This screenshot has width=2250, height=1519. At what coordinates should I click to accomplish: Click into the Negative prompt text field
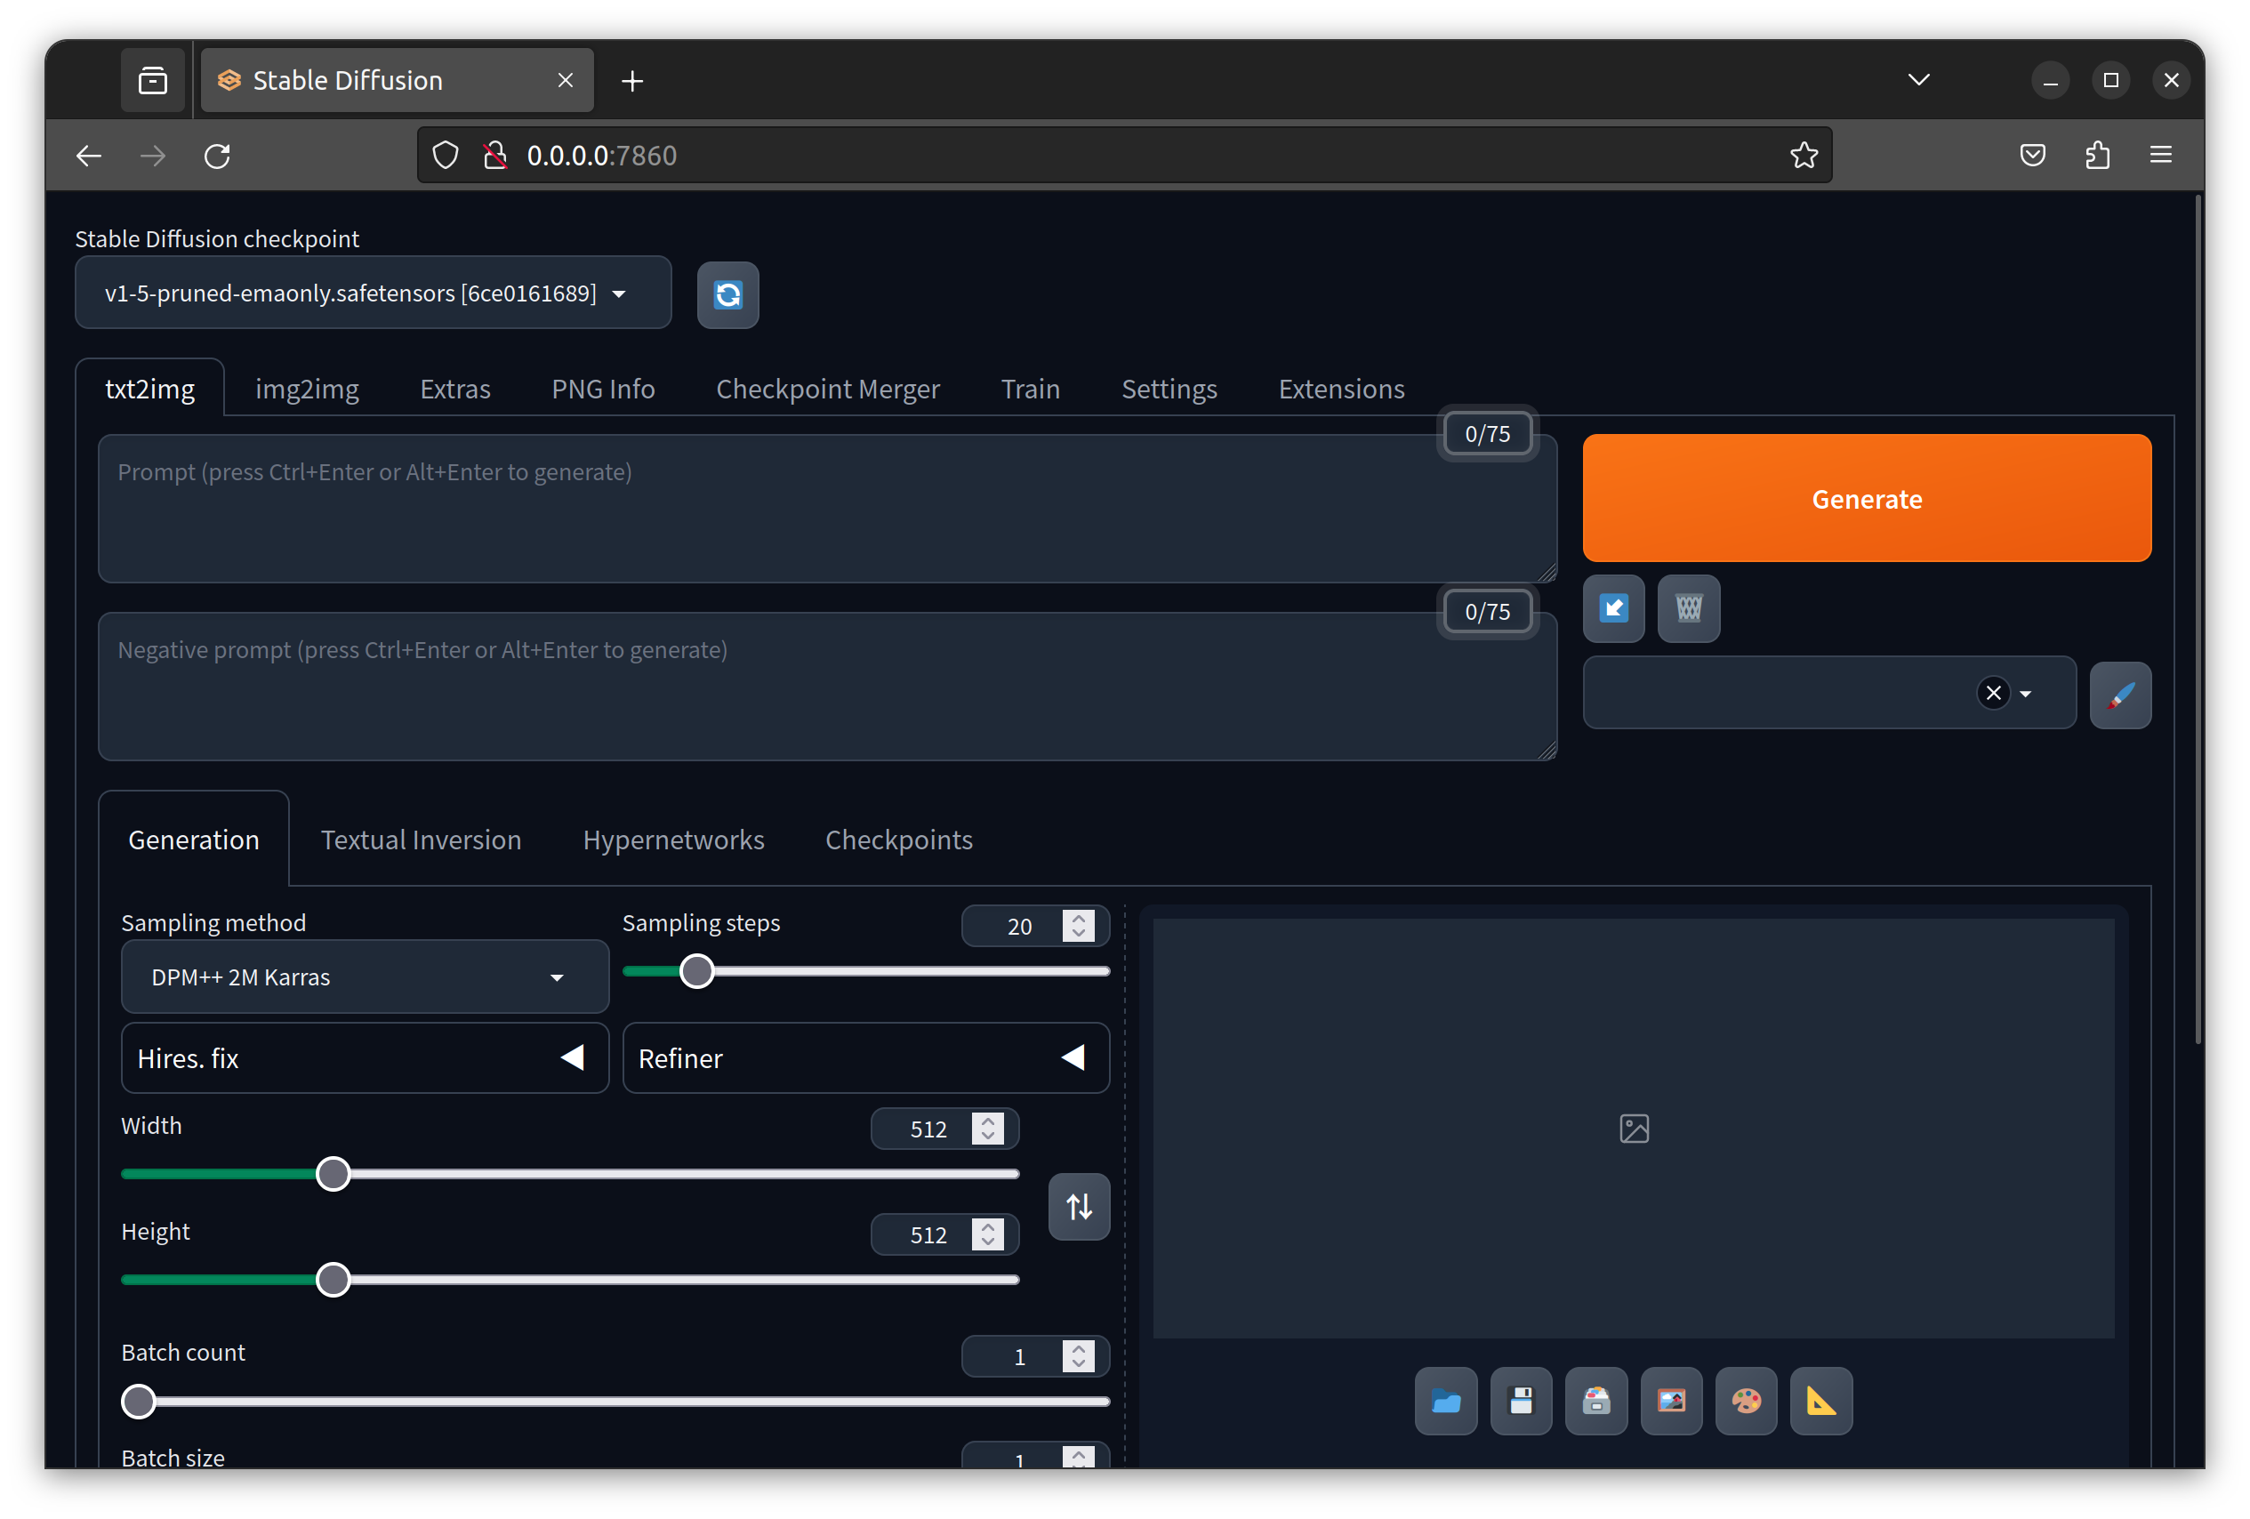pyautogui.click(x=826, y=686)
